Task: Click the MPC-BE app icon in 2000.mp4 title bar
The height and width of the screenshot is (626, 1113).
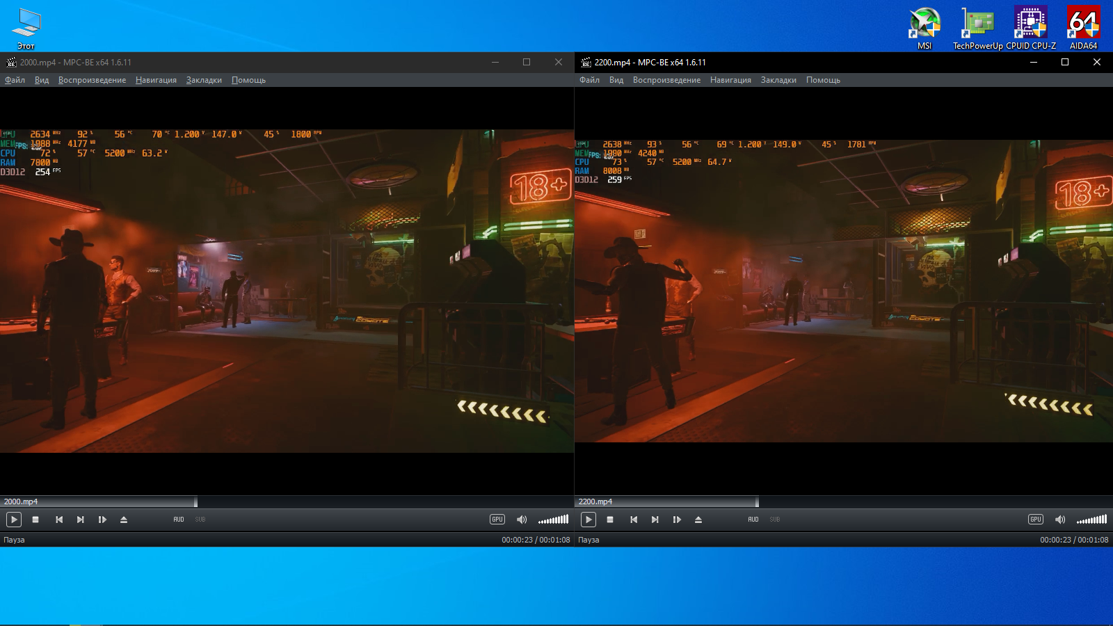Action: pyautogui.click(x=11, y=62)
